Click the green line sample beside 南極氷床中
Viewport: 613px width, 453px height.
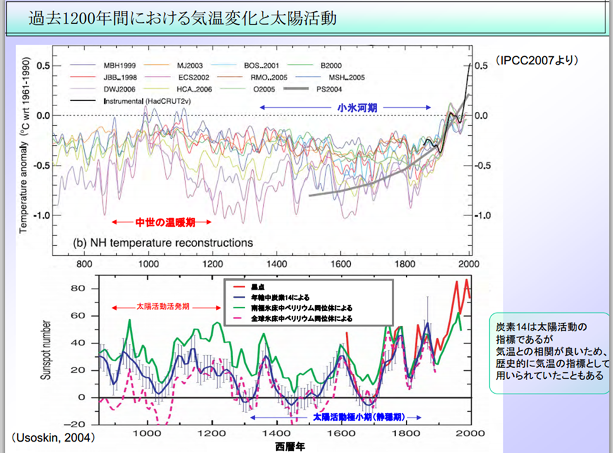(x=239, y=308)
